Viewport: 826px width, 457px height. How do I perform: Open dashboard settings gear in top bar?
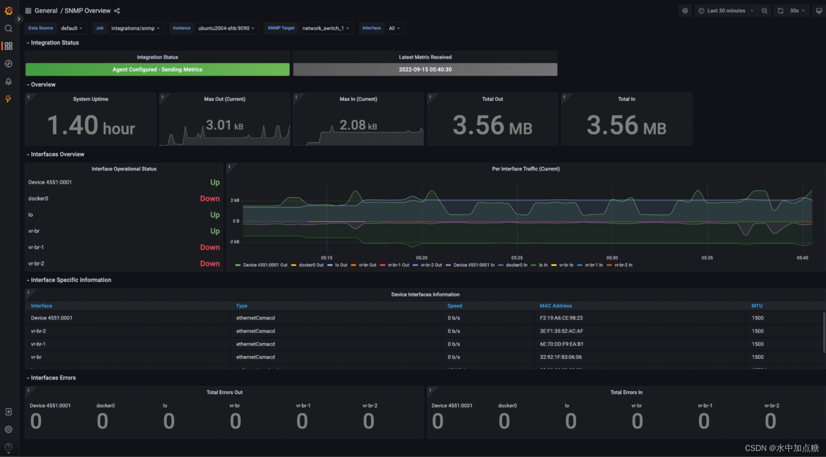pos(685,11)
